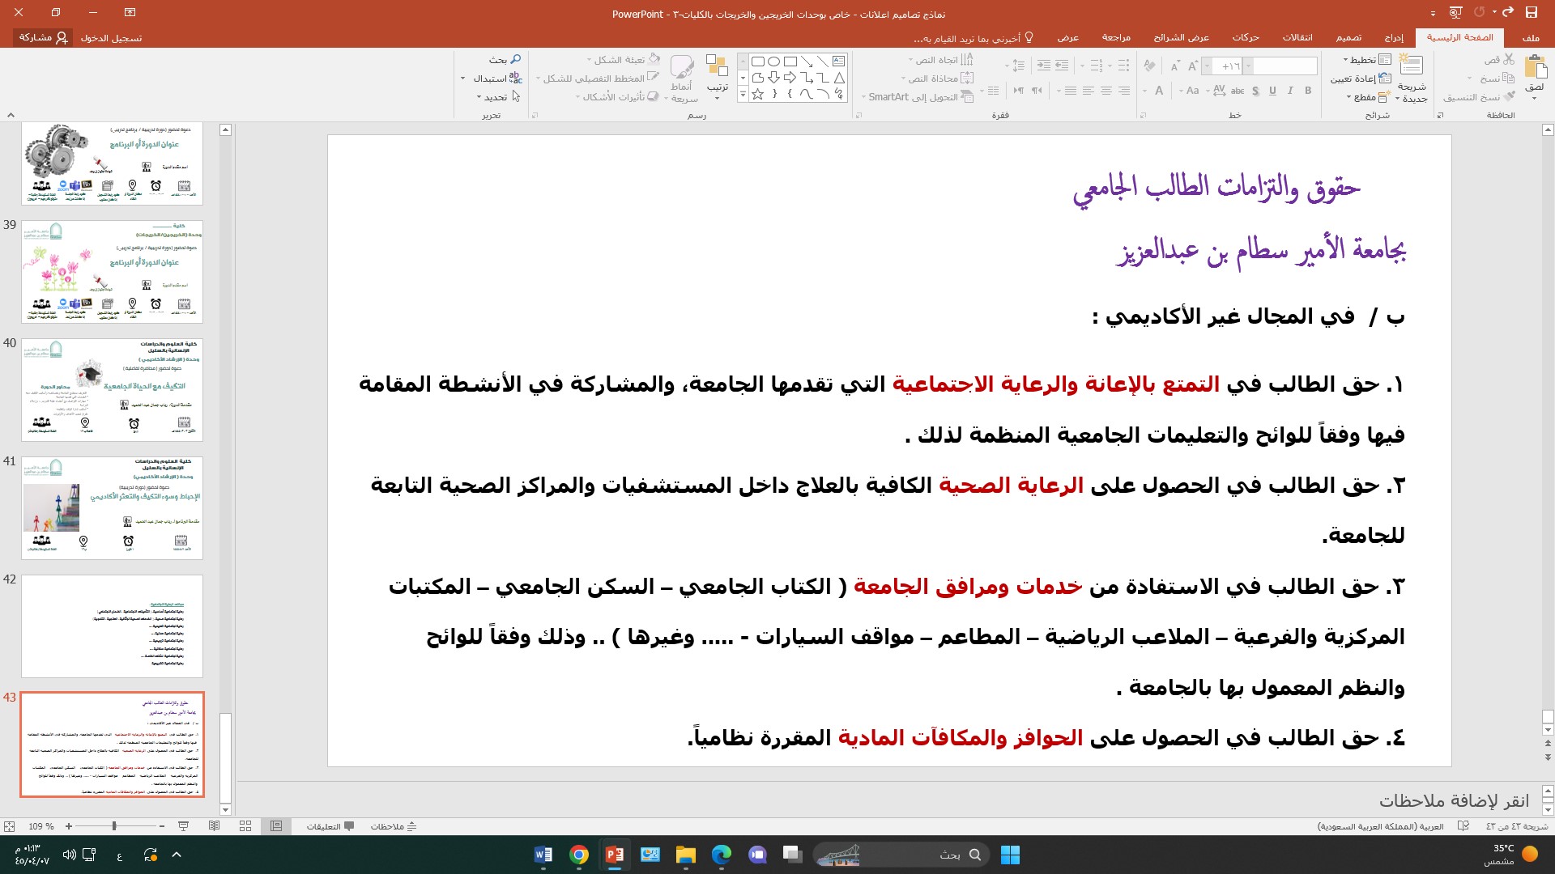Image resolution: width=1555 pixels, height=874 pixels.
Task: Click Reset (إعادة تعيين) slide icon
Action: pyautogui.click(x=1384, y=78)
